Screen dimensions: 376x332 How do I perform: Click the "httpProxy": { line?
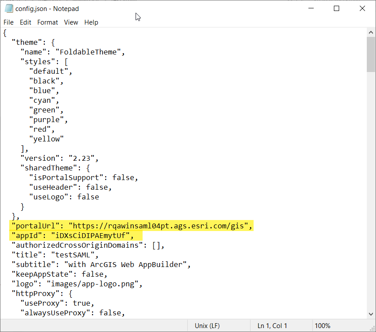(42, 294)
